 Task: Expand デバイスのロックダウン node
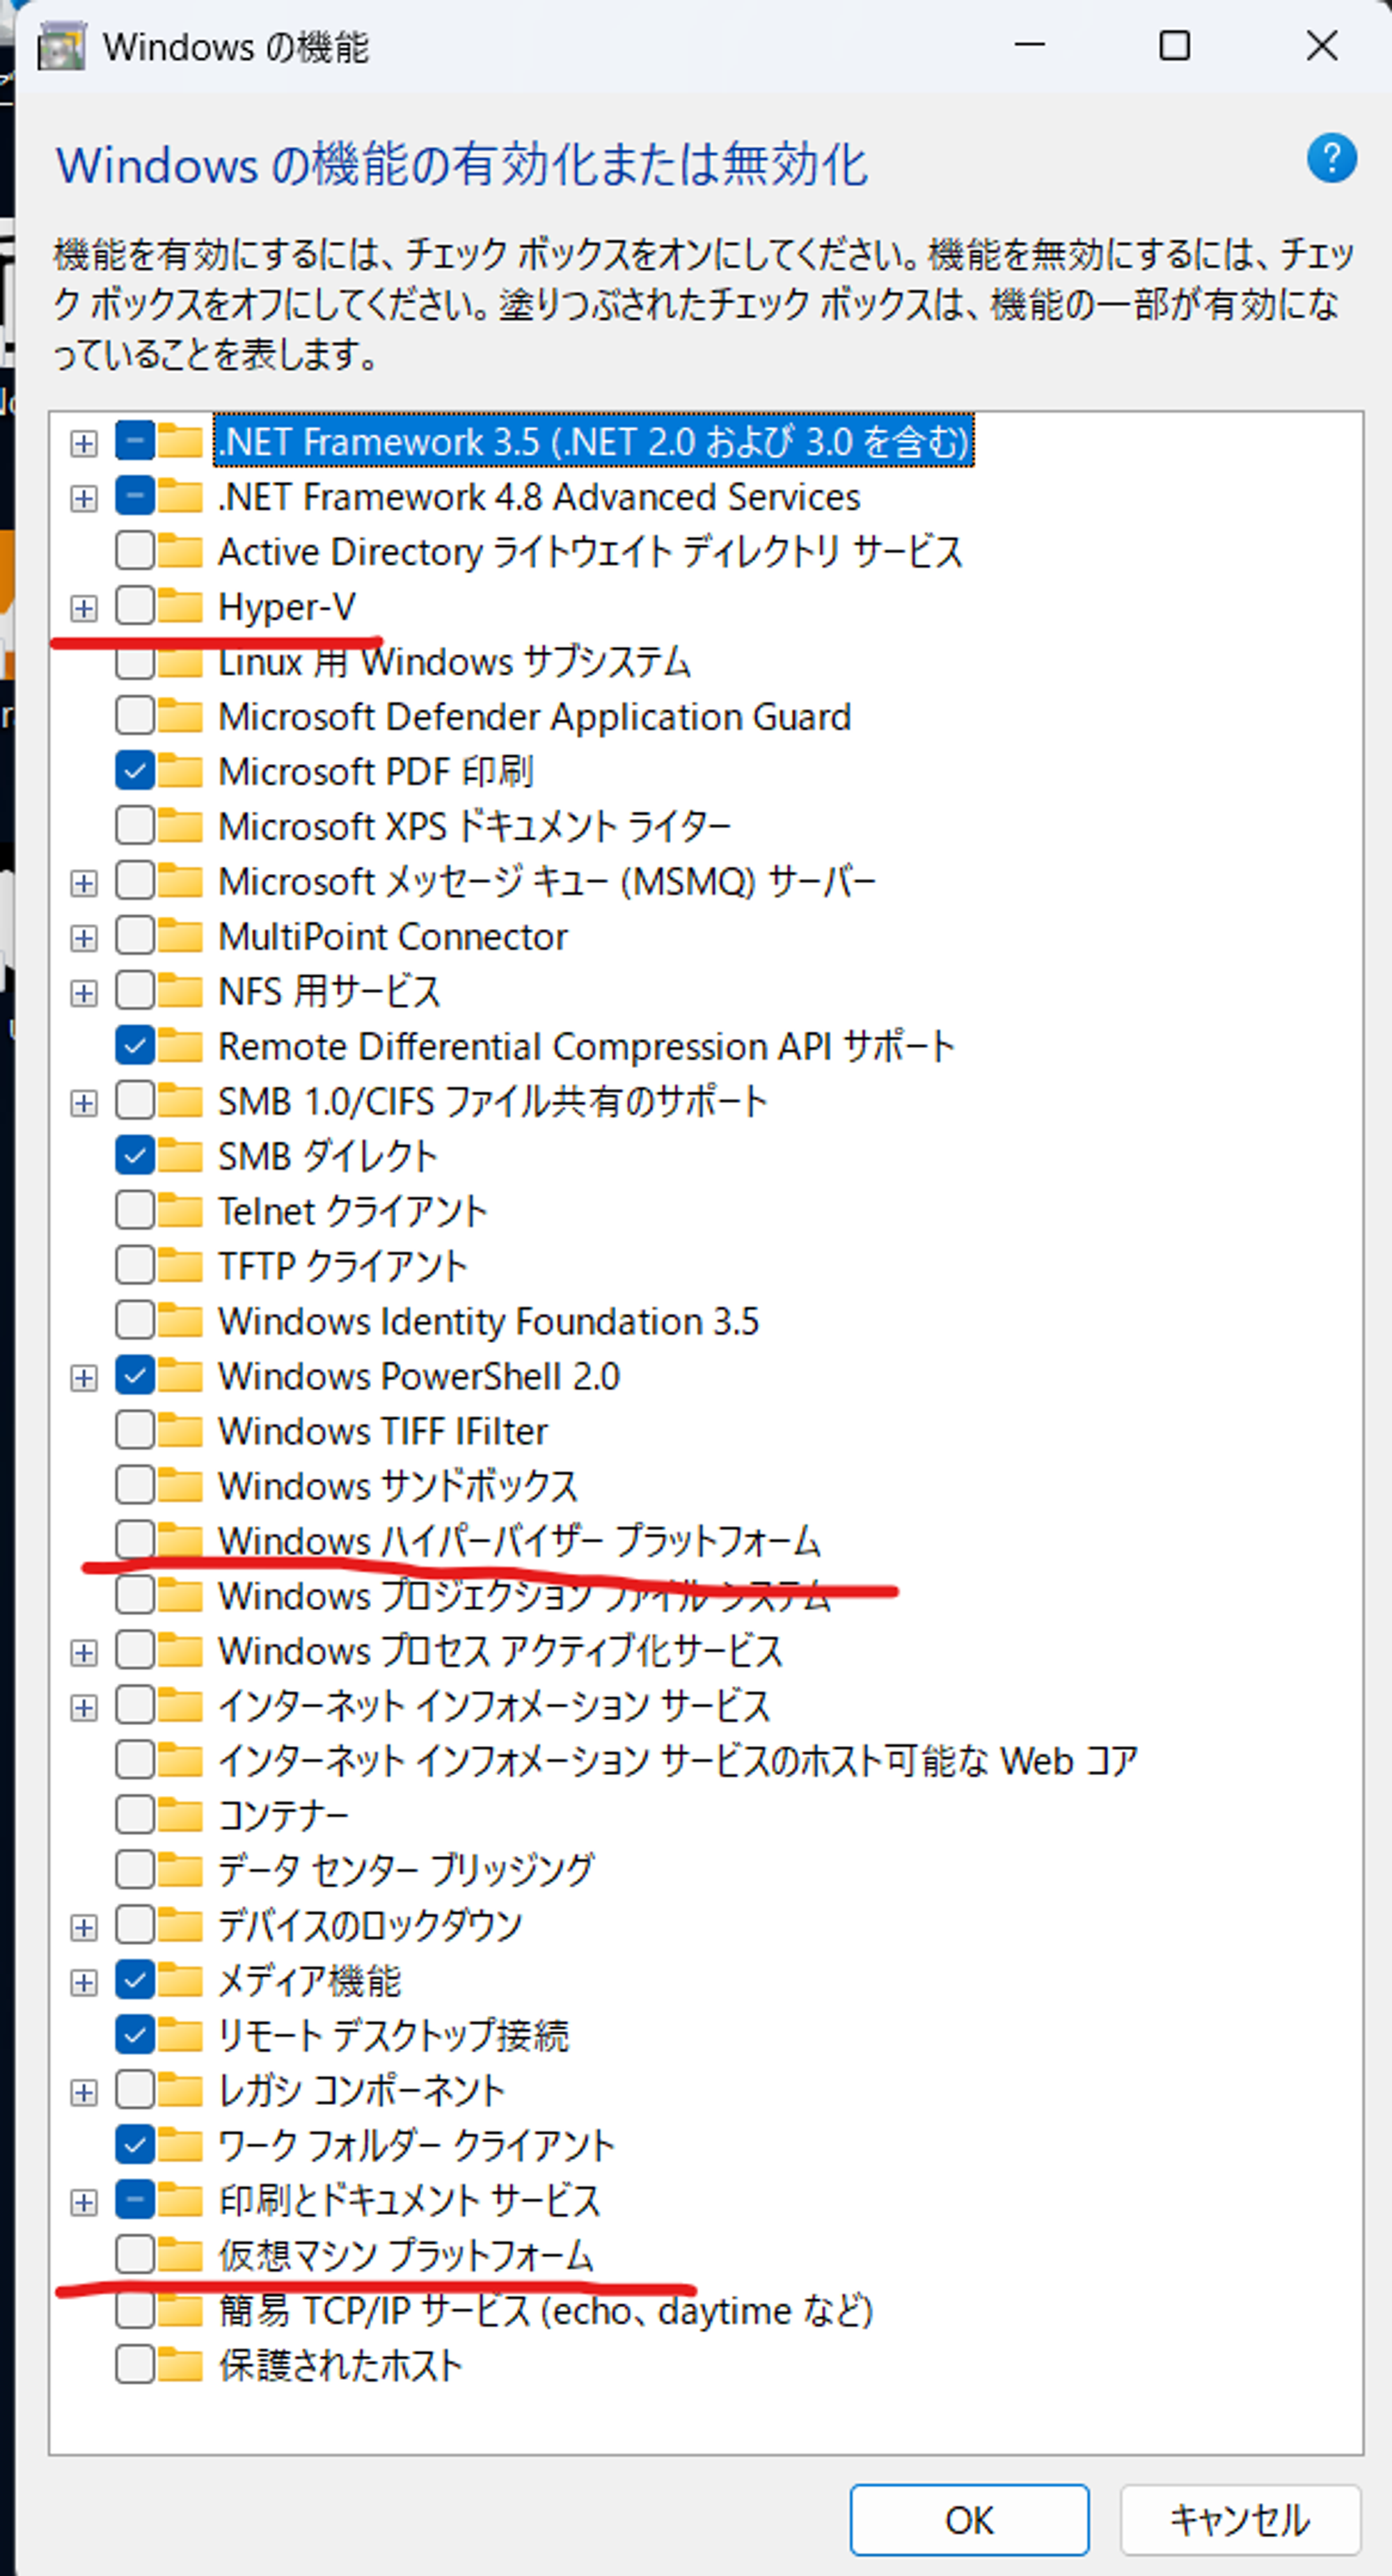point(84,1927)
